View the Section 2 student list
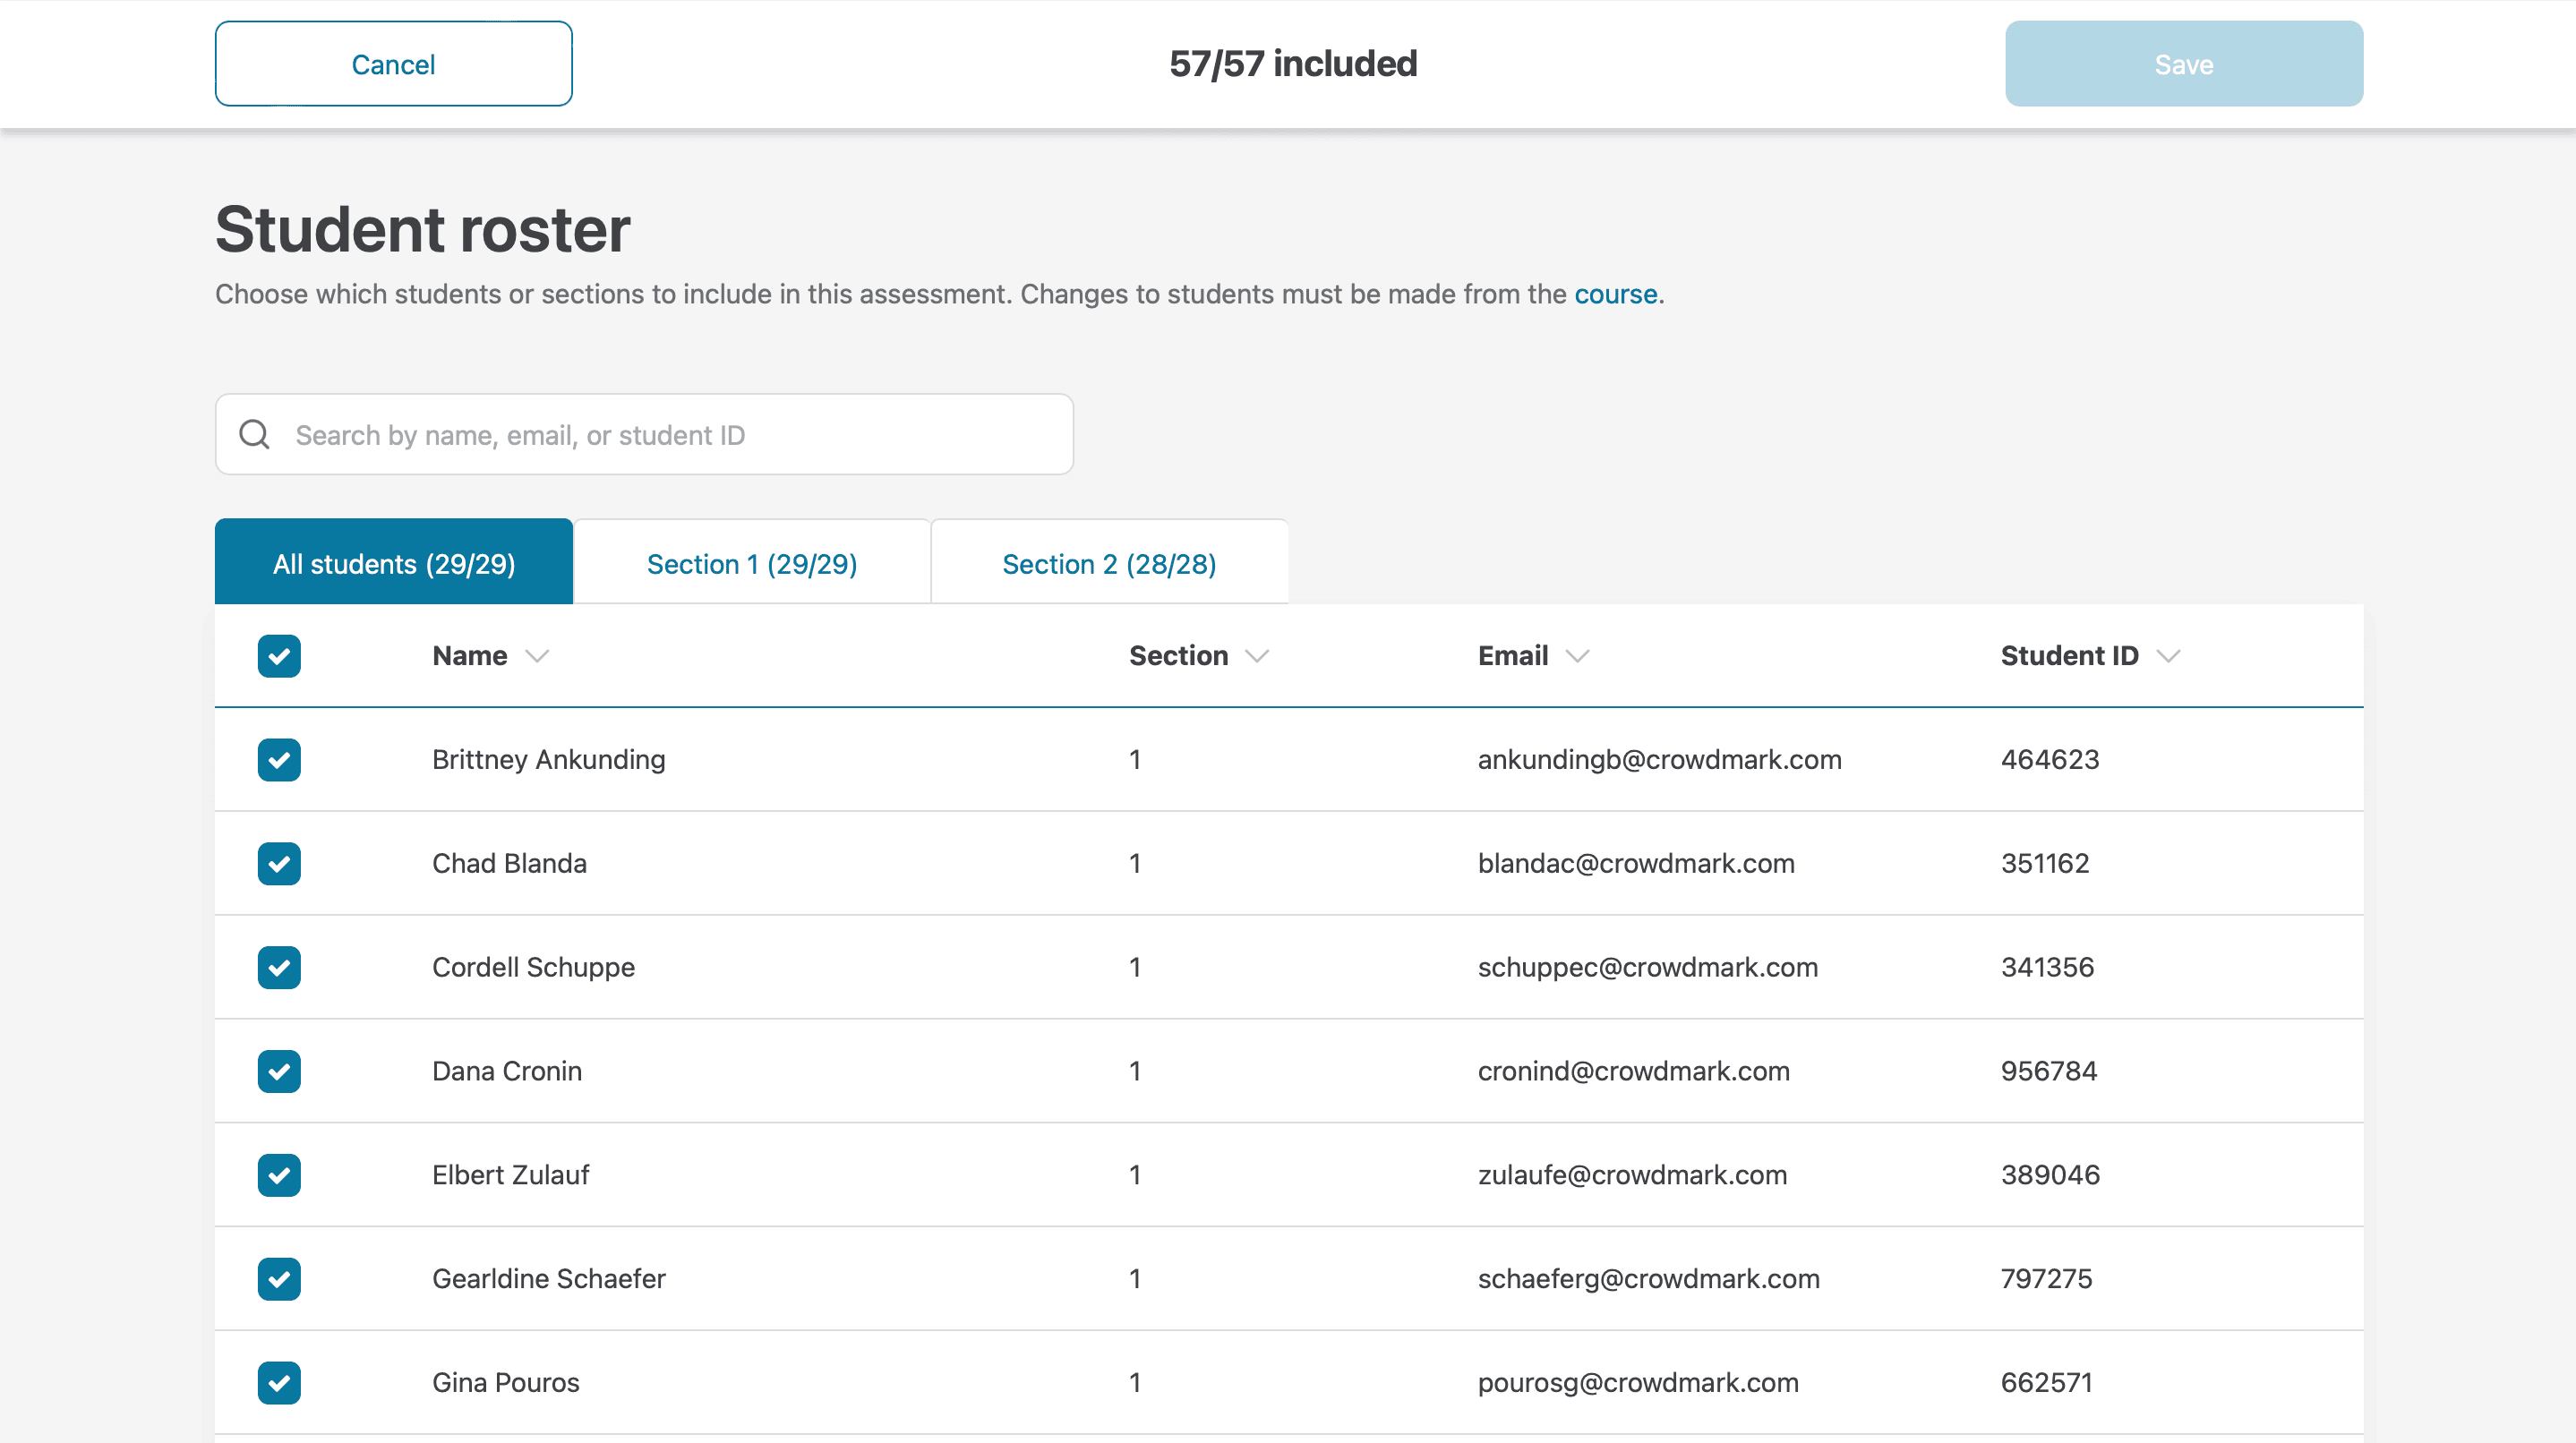The width and height of the screenshot is (2576, 1443). coord(1109,562)
